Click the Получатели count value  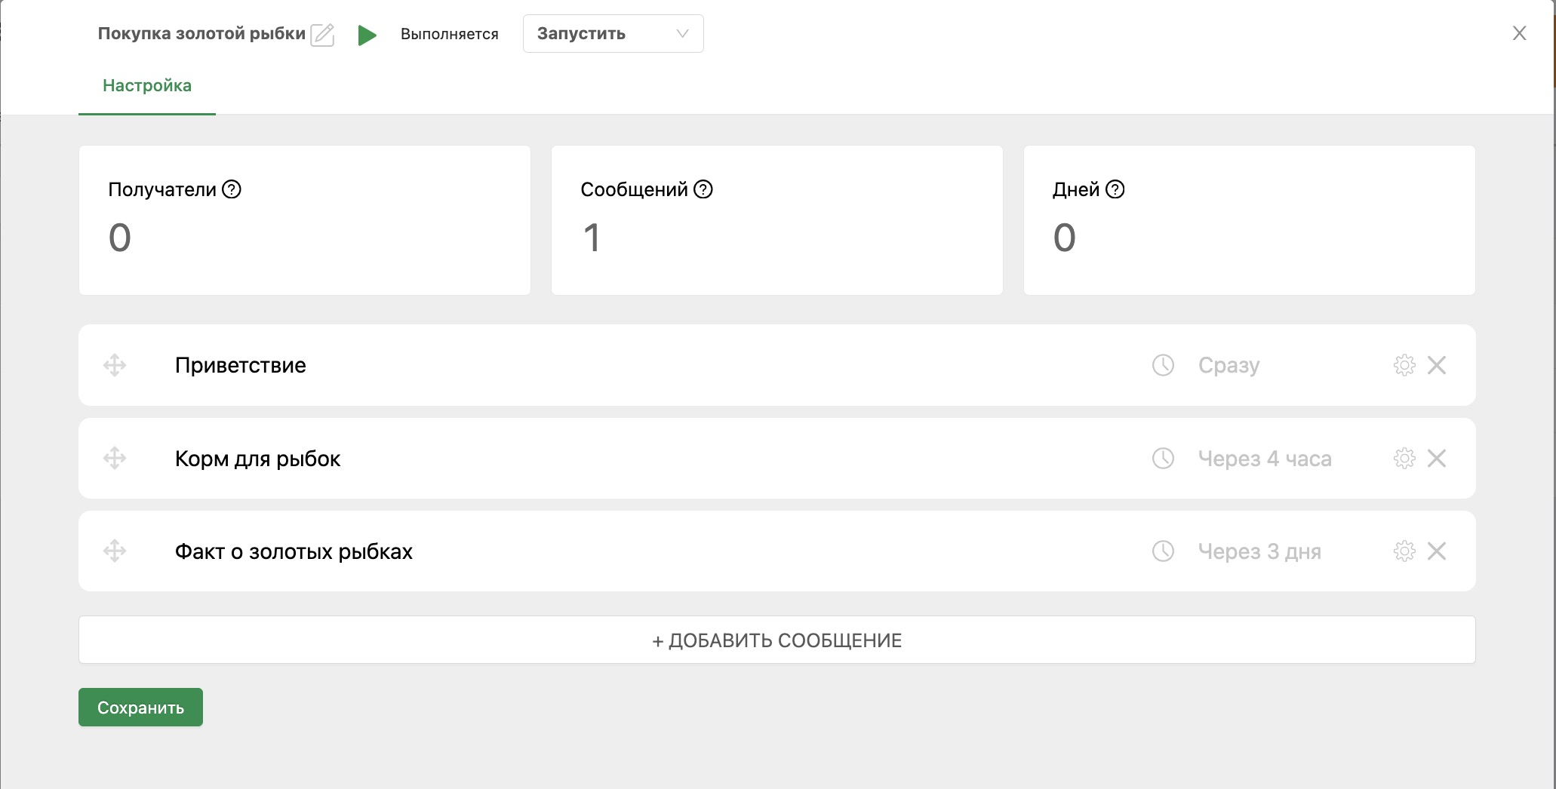point(120,238)
